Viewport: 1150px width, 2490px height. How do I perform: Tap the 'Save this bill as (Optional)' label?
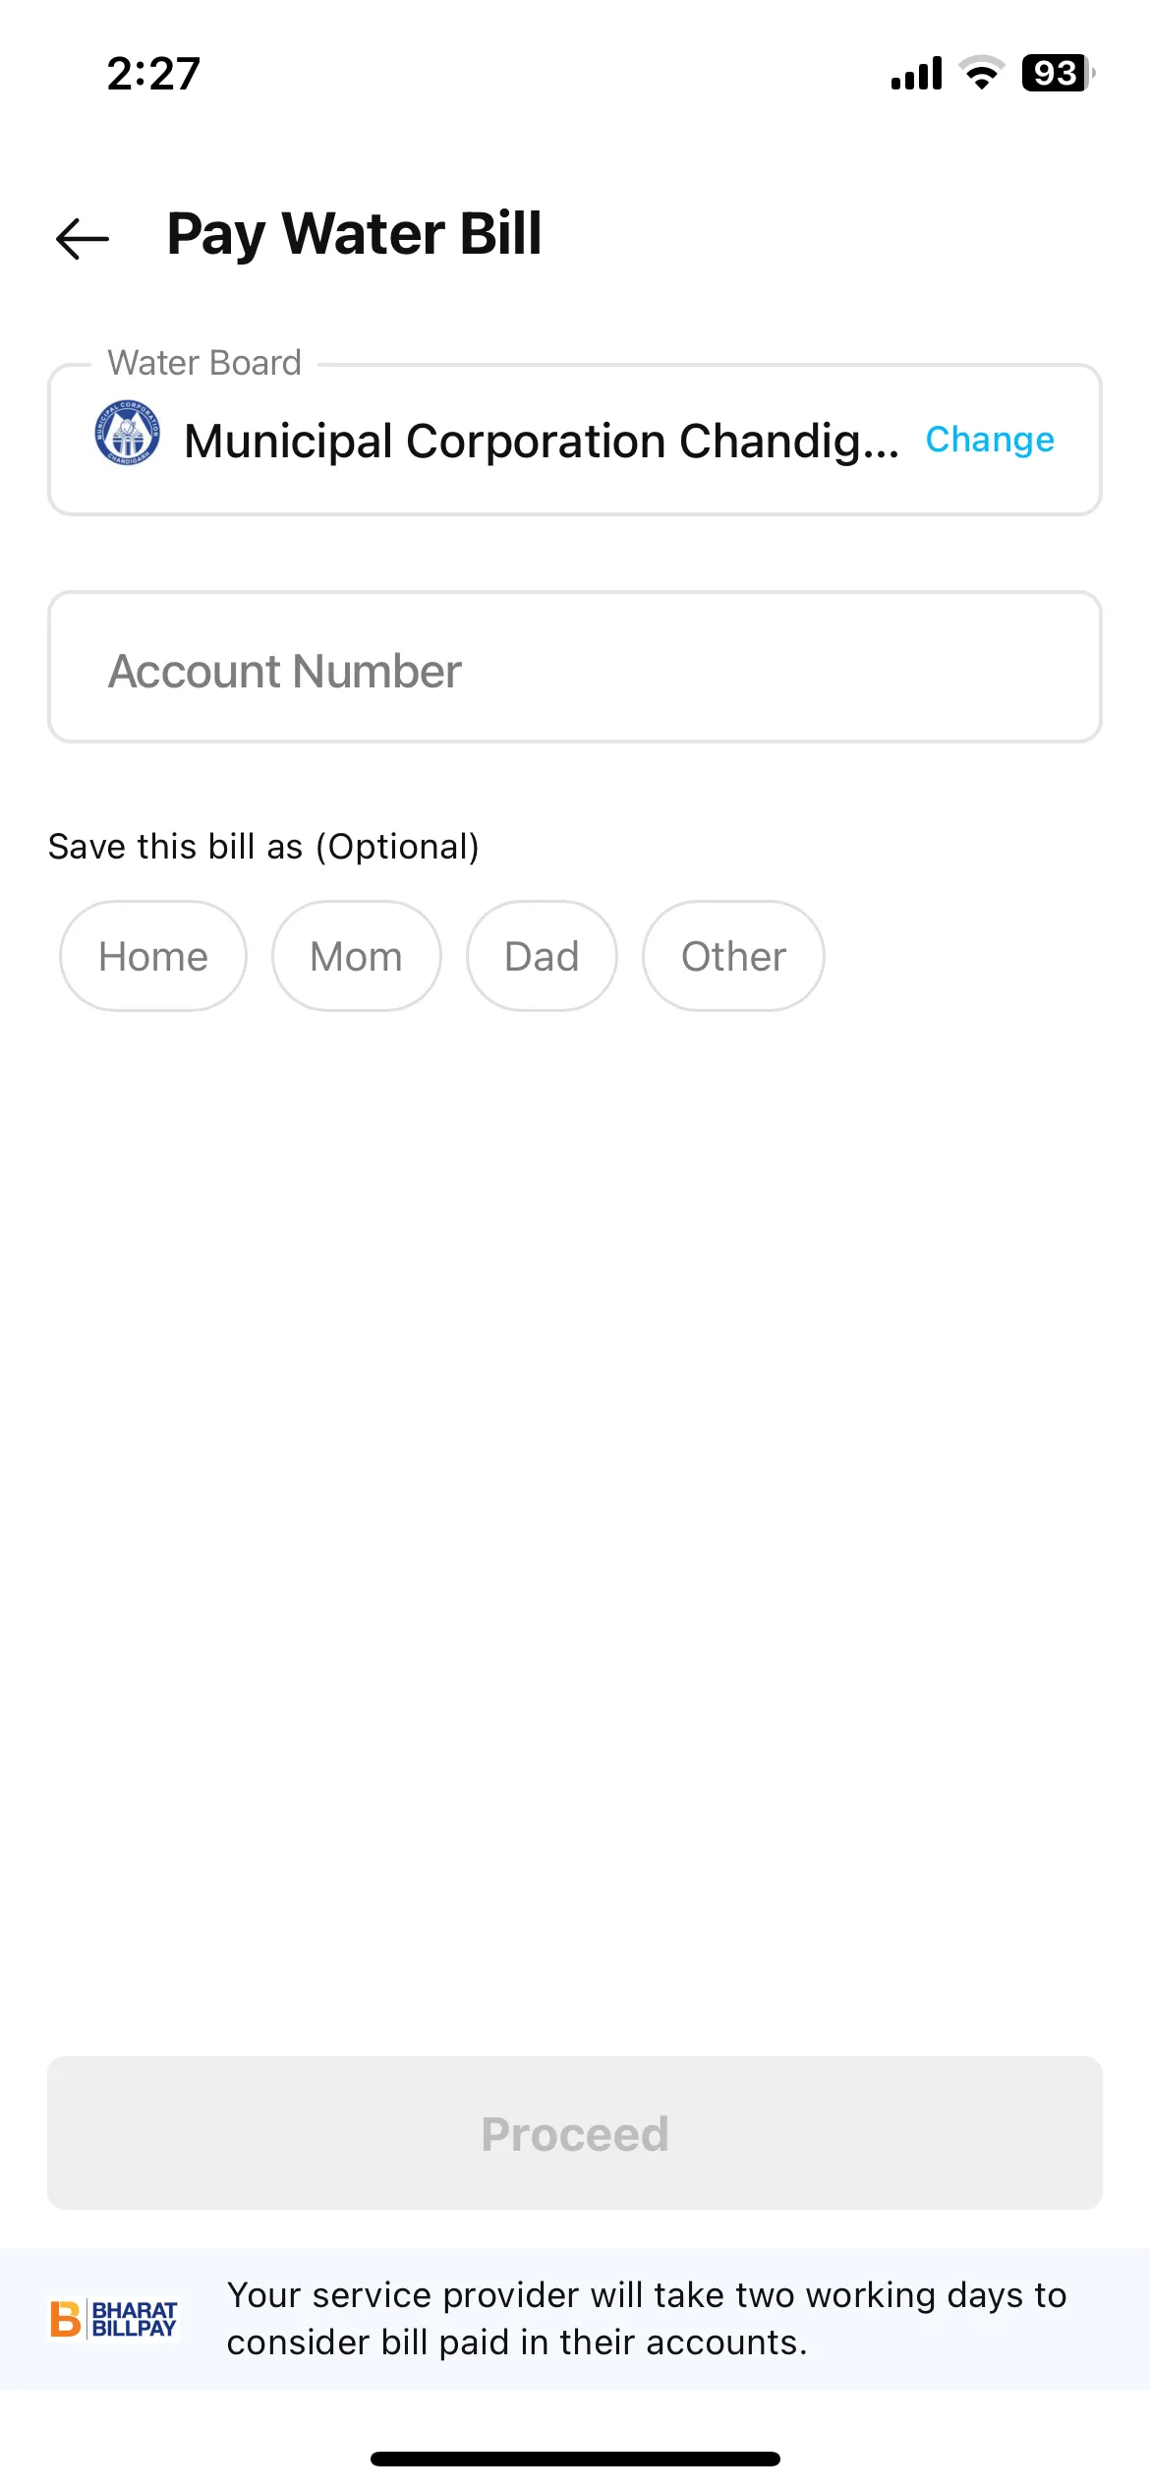(x=263, y=847)
